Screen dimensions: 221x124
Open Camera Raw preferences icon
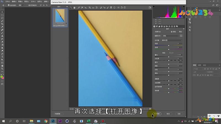point(118,8)
